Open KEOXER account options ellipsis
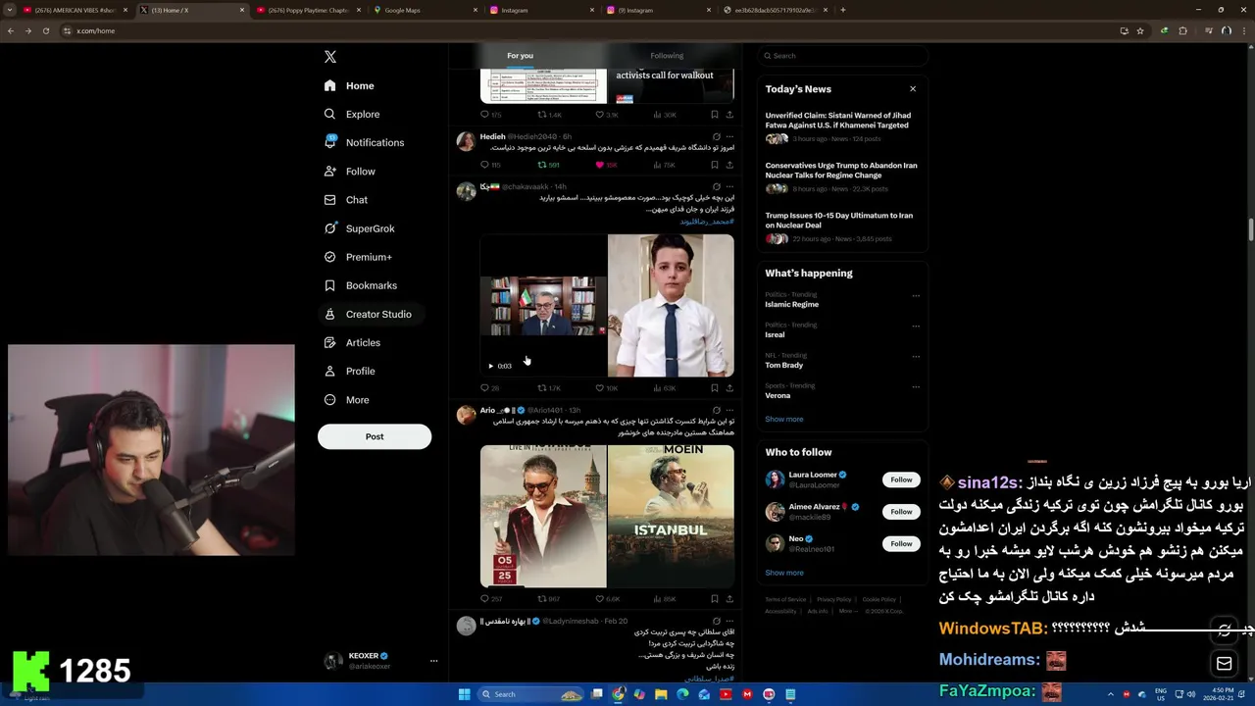The image size is (1255, 706). 433,661
